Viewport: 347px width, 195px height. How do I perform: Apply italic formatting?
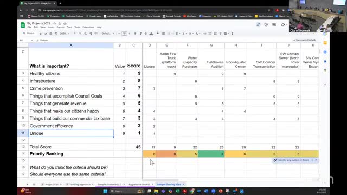tap(140, 34)
